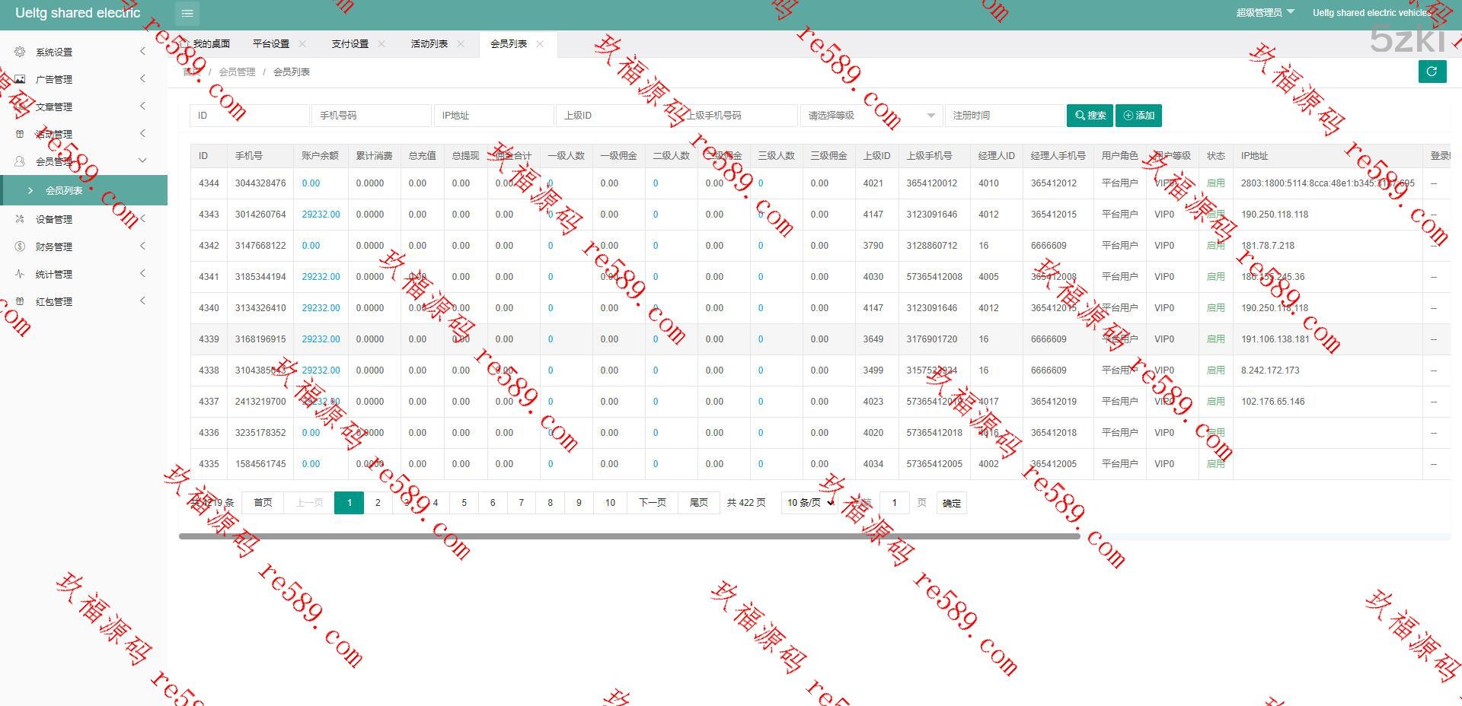The height and width of the screenshot is (706, 1462).
Task: Click the 红包管理 gift icon
Action: [x=20, y=301]
